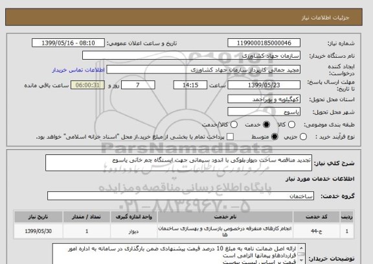Viewport: 373px width, 264px height.
Task: Select the کالا radio button
Action: pos(291,125)
